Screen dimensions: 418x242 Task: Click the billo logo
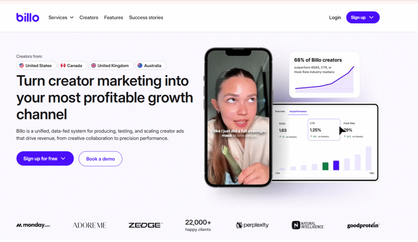point(28,17)
